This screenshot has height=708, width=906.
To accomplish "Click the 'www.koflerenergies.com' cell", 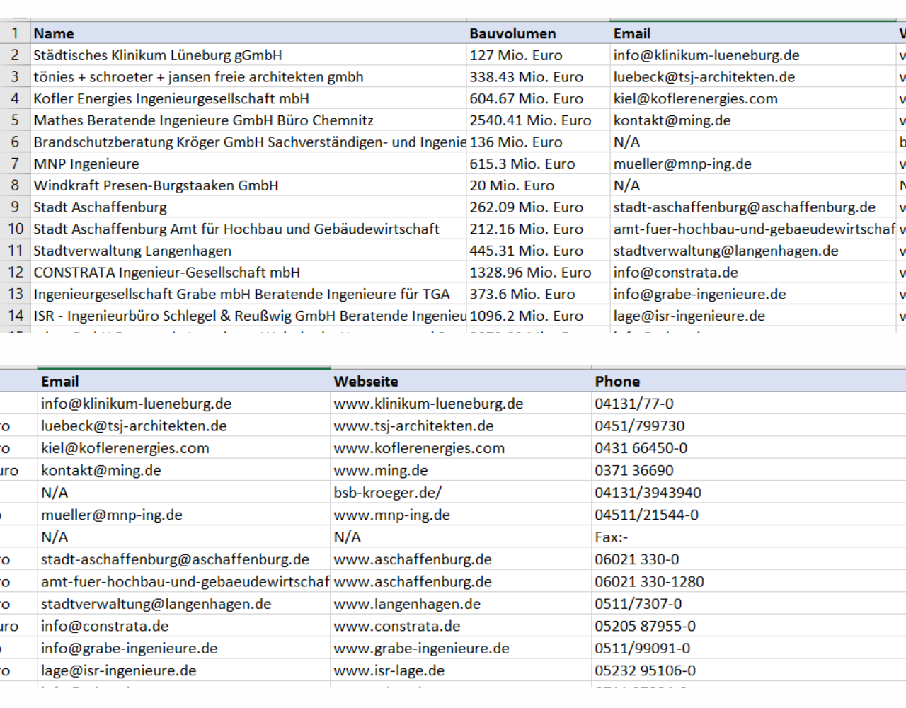I will pos(461,448).
